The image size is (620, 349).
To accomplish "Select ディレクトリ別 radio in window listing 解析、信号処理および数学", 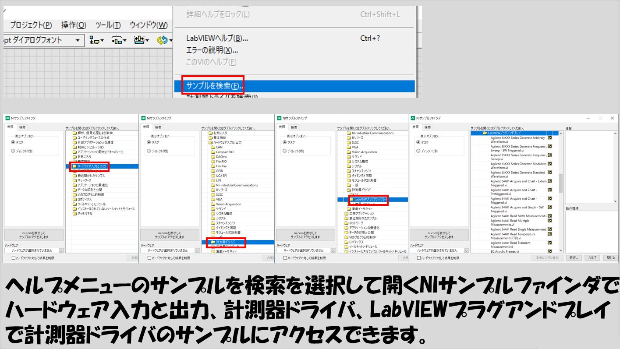I will click(13, 151).
